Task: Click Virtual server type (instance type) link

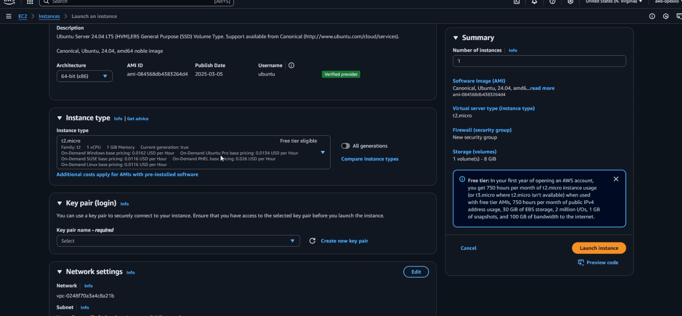Action: 494,108
